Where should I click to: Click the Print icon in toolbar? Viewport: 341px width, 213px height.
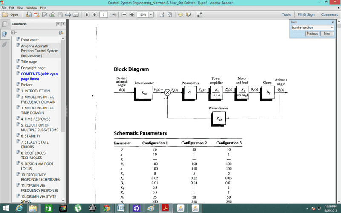[x=67, y=14]
